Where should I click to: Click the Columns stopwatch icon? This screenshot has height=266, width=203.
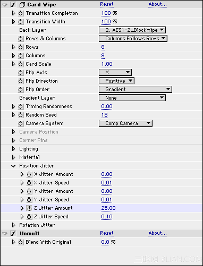[x=21, y=56]
